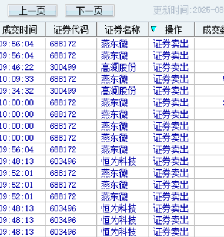This screenshot has height=237, width=224.
Task: Click the 上一页 previous page button
Action: click(x=32, y=11)
